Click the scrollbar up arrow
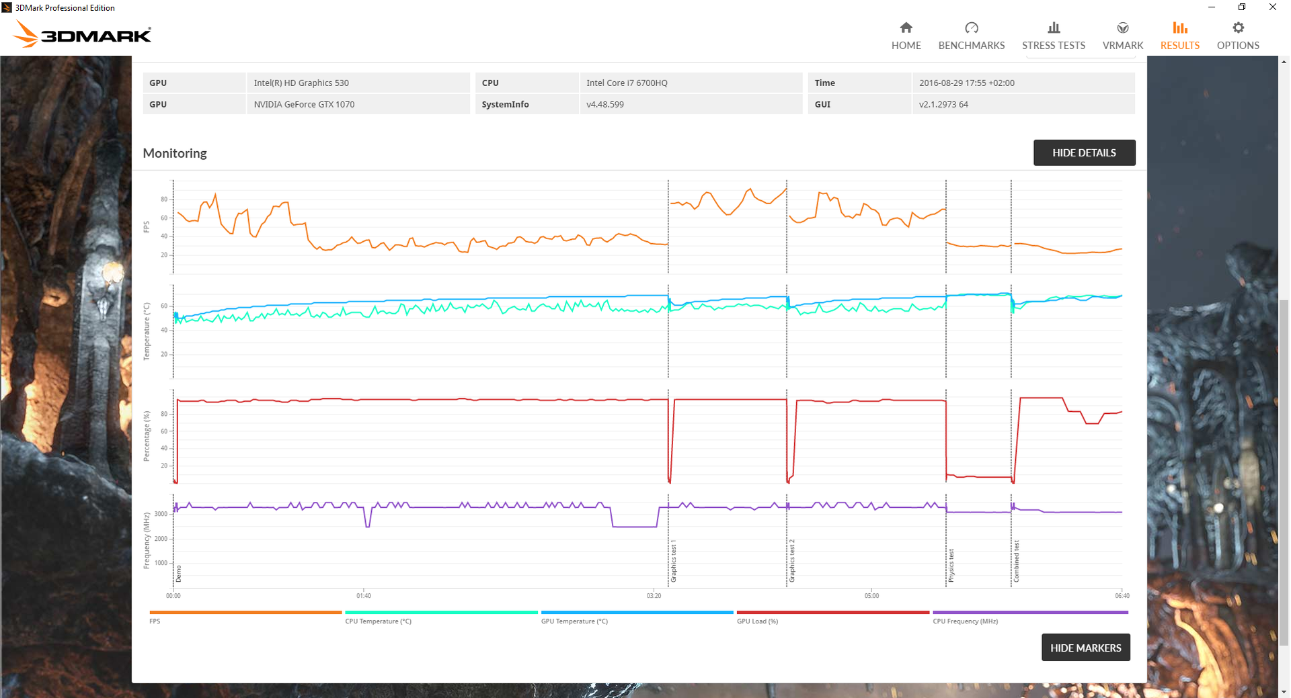This screenshot has height=698, width=1291. click(x=1284, y=61)
